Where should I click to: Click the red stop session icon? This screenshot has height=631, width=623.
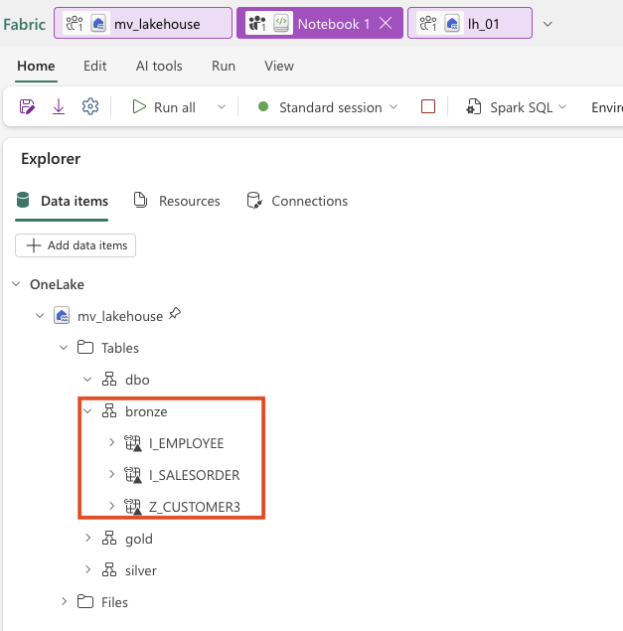[x=428, y=107]
